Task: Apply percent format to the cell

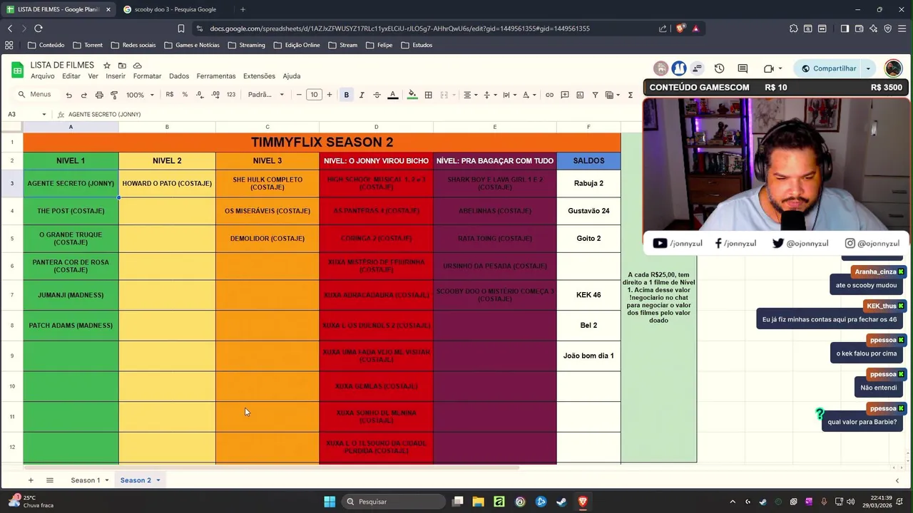Action: click(185, 95)
